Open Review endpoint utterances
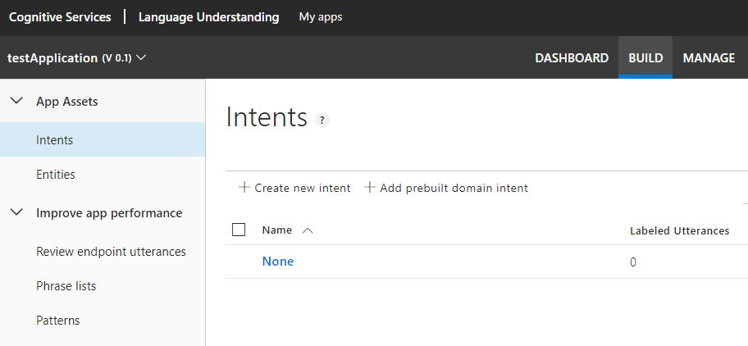 pyautogui.click(x=111, y=252)
